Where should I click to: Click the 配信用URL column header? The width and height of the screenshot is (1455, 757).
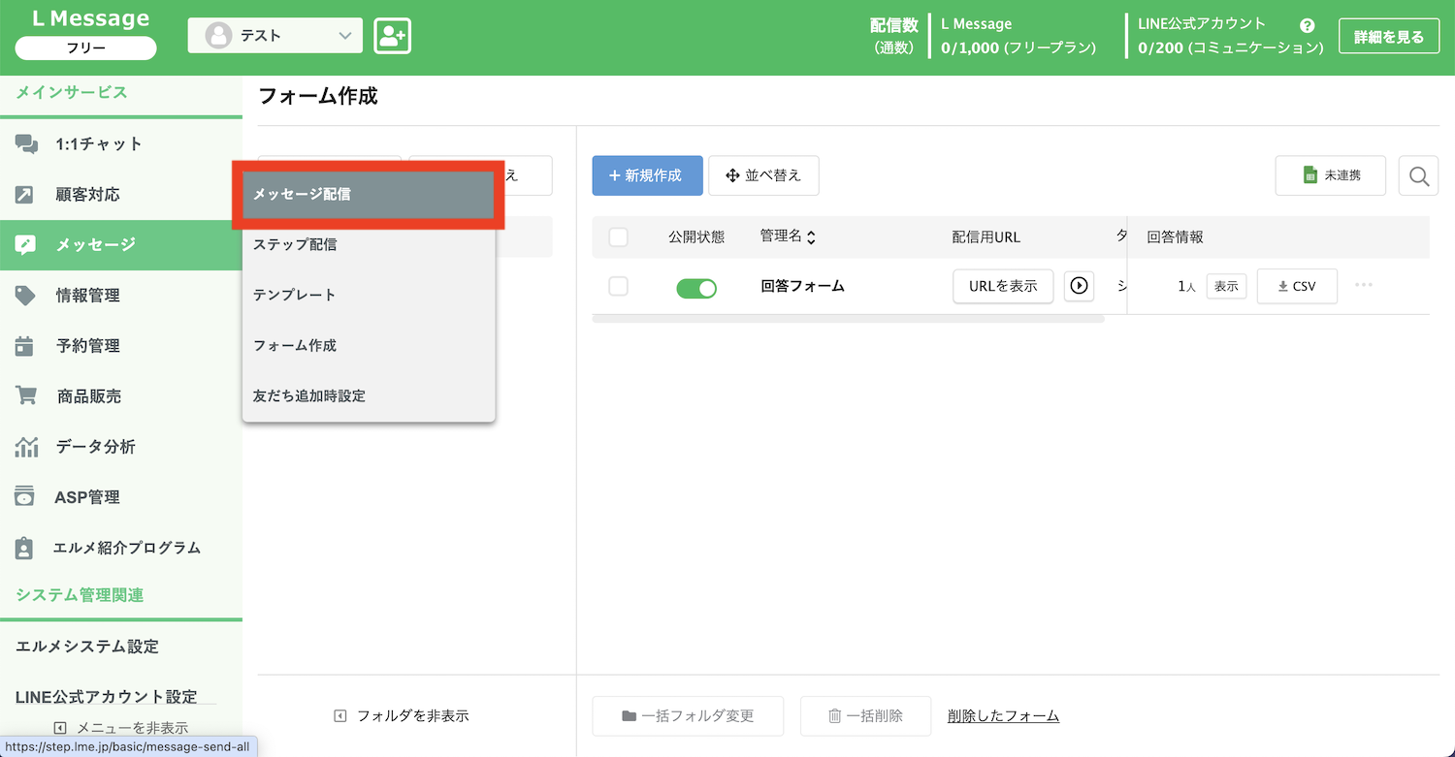[986, 237]
